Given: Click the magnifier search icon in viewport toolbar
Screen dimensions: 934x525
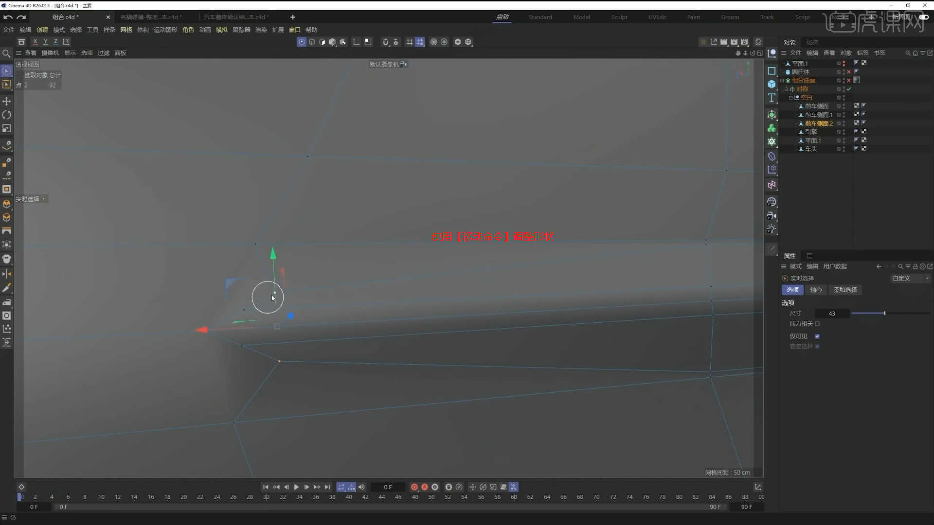Looking at the screenshot, I should tap(6, 54).
